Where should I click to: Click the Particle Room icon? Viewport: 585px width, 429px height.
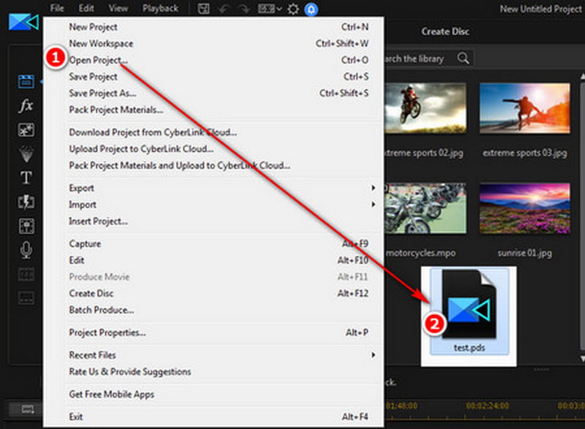(x=26, y=154)
